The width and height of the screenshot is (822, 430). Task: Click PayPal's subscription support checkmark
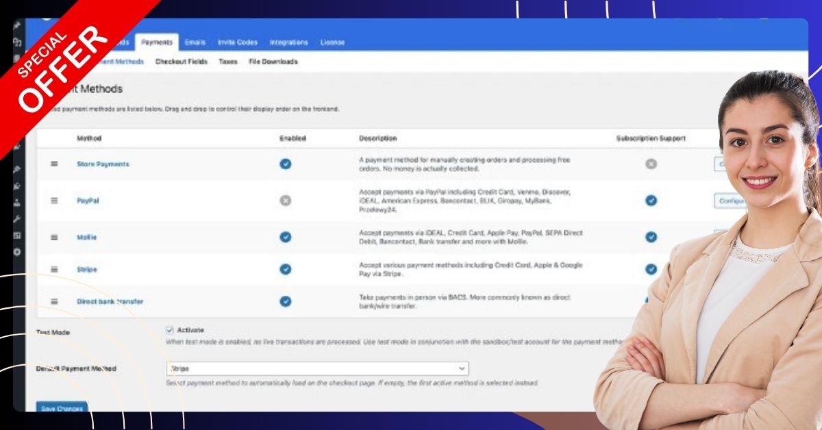click(x=651, y=201)
